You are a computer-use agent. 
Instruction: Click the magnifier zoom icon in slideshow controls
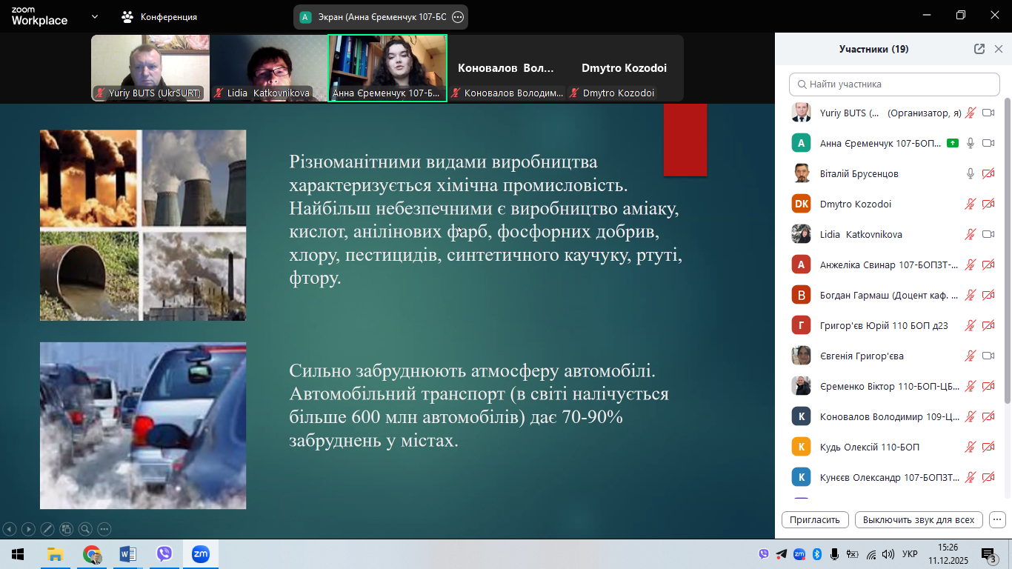85,529
